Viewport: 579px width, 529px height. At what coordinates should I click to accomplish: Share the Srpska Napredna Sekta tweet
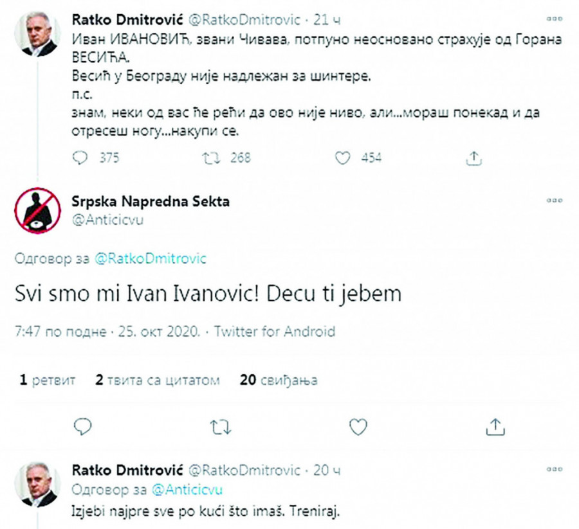pos(494,425)
